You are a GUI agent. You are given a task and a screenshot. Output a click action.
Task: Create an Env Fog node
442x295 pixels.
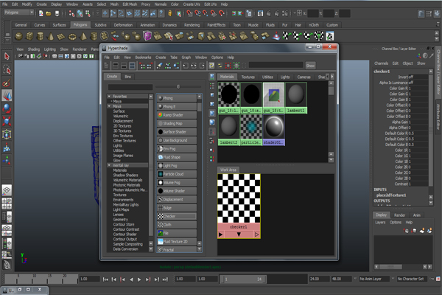(177, 149)
